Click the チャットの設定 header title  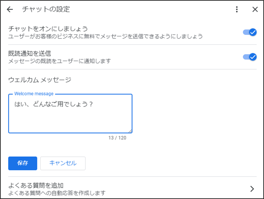point(46,9)
